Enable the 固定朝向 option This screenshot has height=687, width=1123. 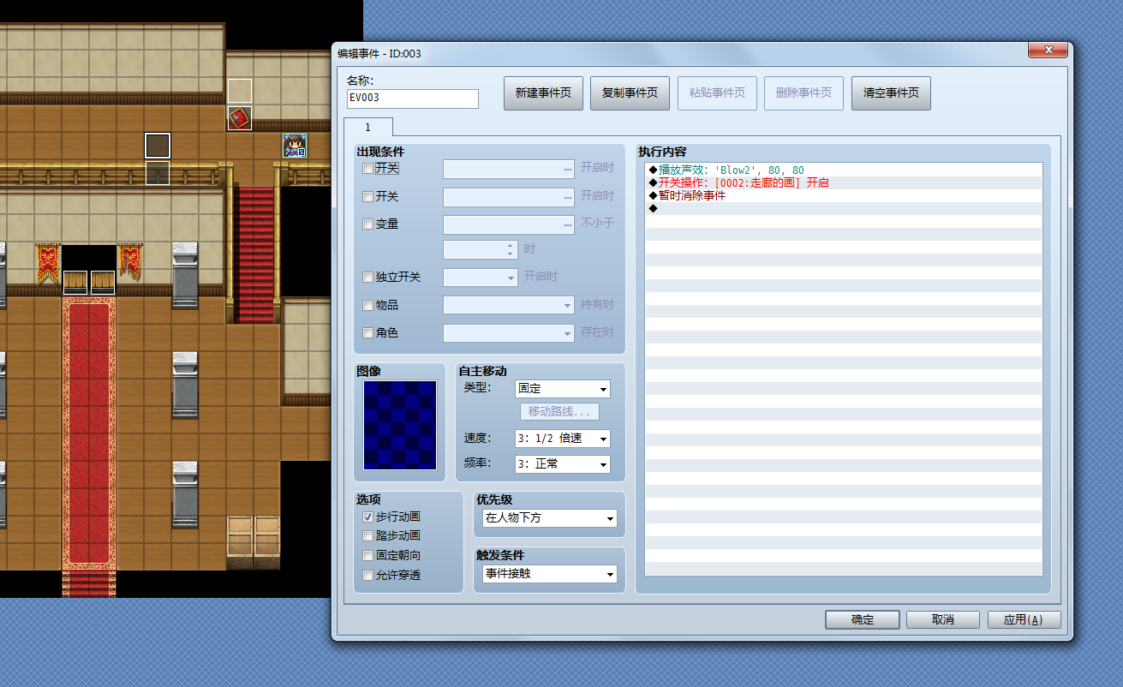point(367,556)
